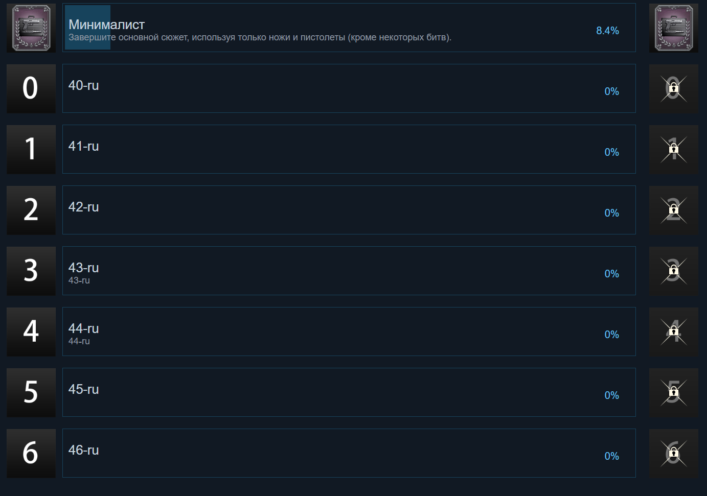Click the 40-ru achievement title
Image resolution: width=707 pixels, height=496 pixels.
coord(84,85)
